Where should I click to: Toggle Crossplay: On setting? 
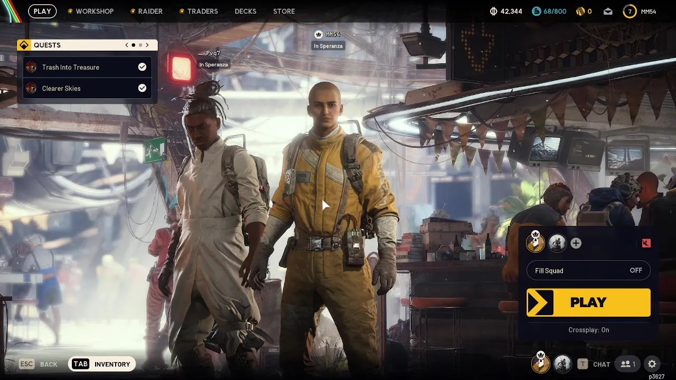click(x=589, y=330)
